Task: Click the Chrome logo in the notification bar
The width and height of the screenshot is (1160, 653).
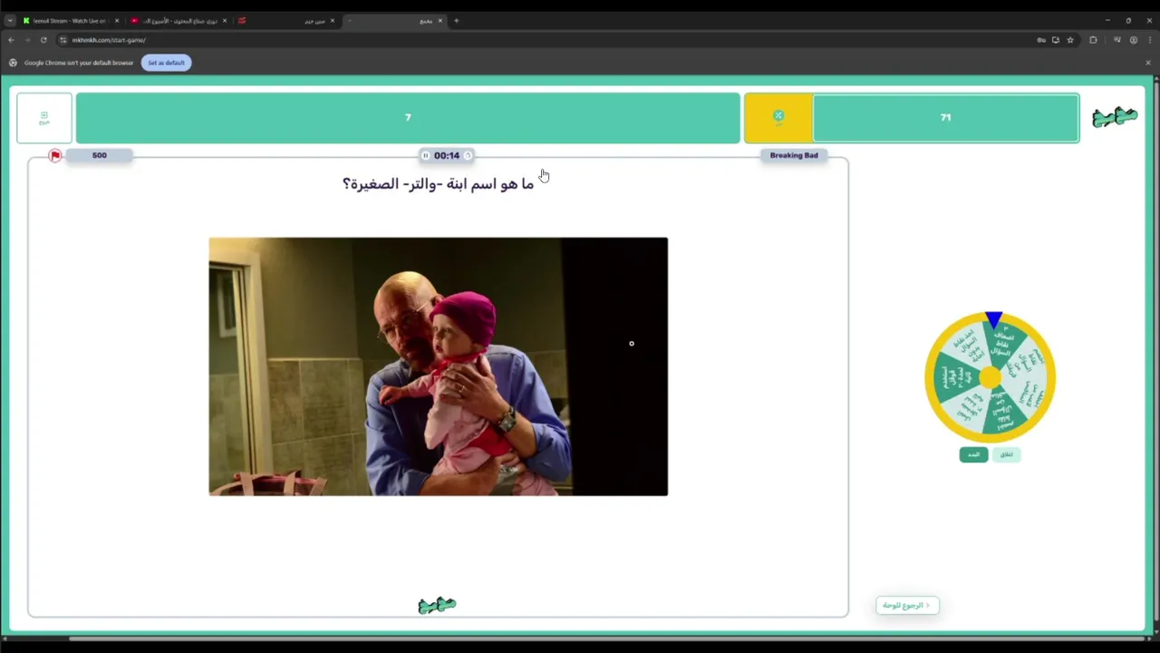Action: coord(13,63)
